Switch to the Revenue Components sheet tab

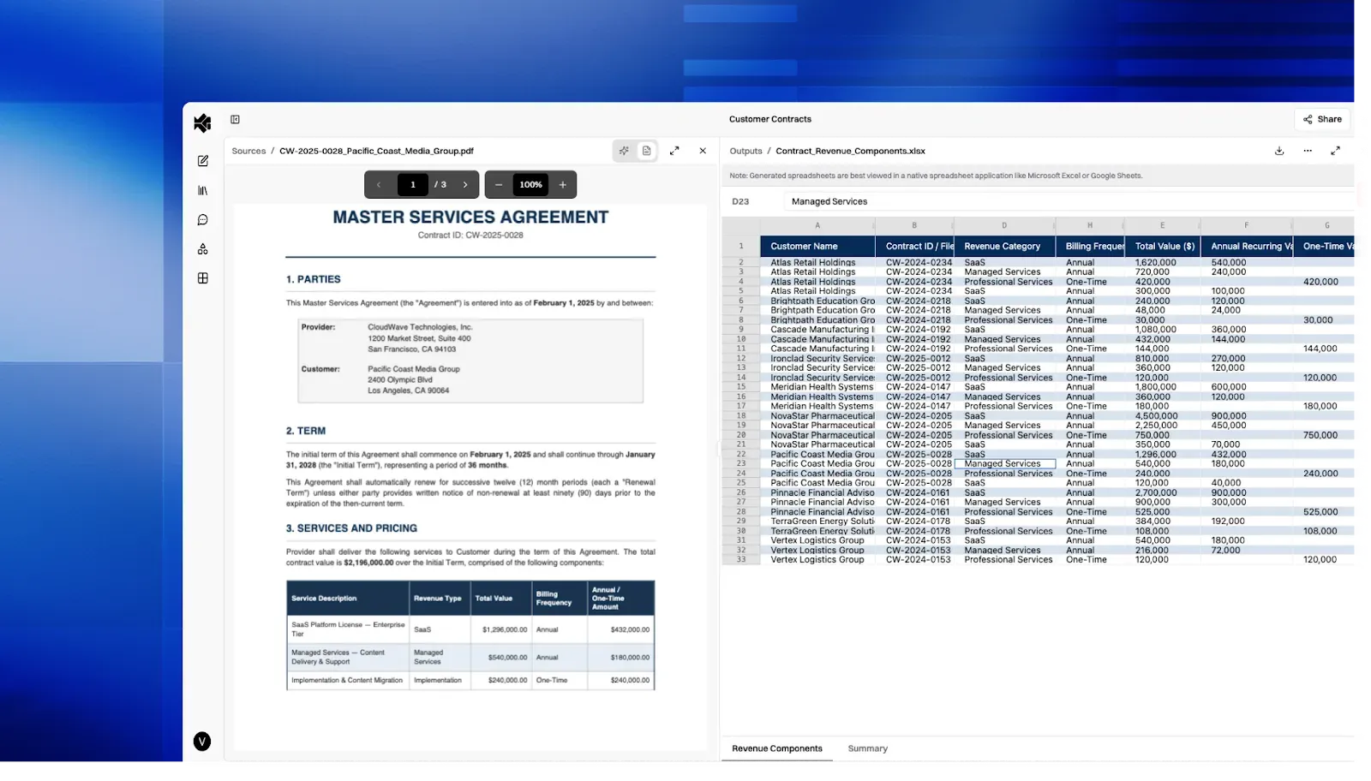tap(777, 748)
